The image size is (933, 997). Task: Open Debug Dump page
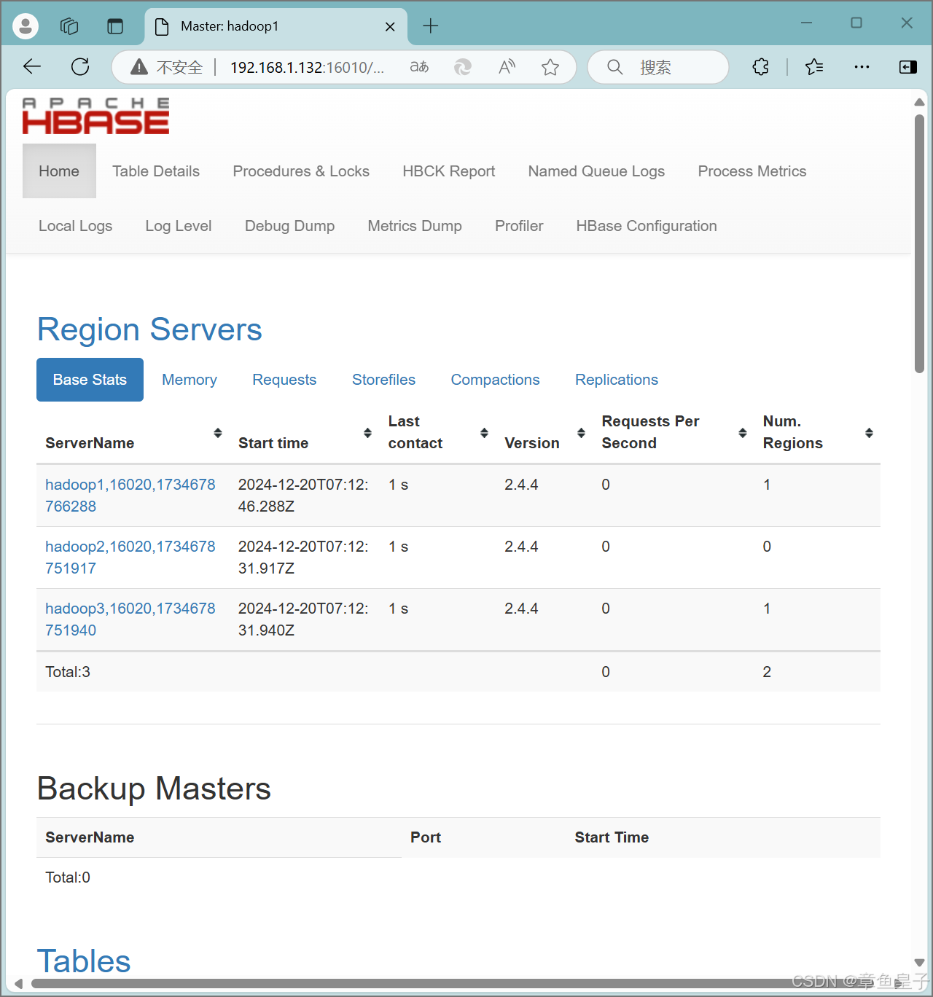click(x=289, y=226)
